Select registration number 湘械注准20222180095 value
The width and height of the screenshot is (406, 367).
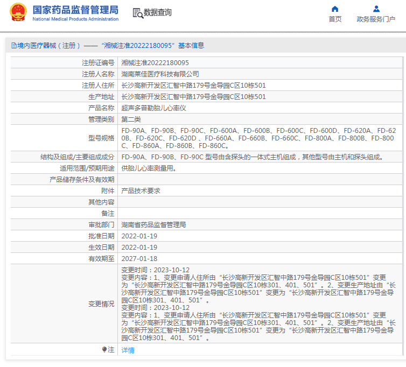[155, 63]
